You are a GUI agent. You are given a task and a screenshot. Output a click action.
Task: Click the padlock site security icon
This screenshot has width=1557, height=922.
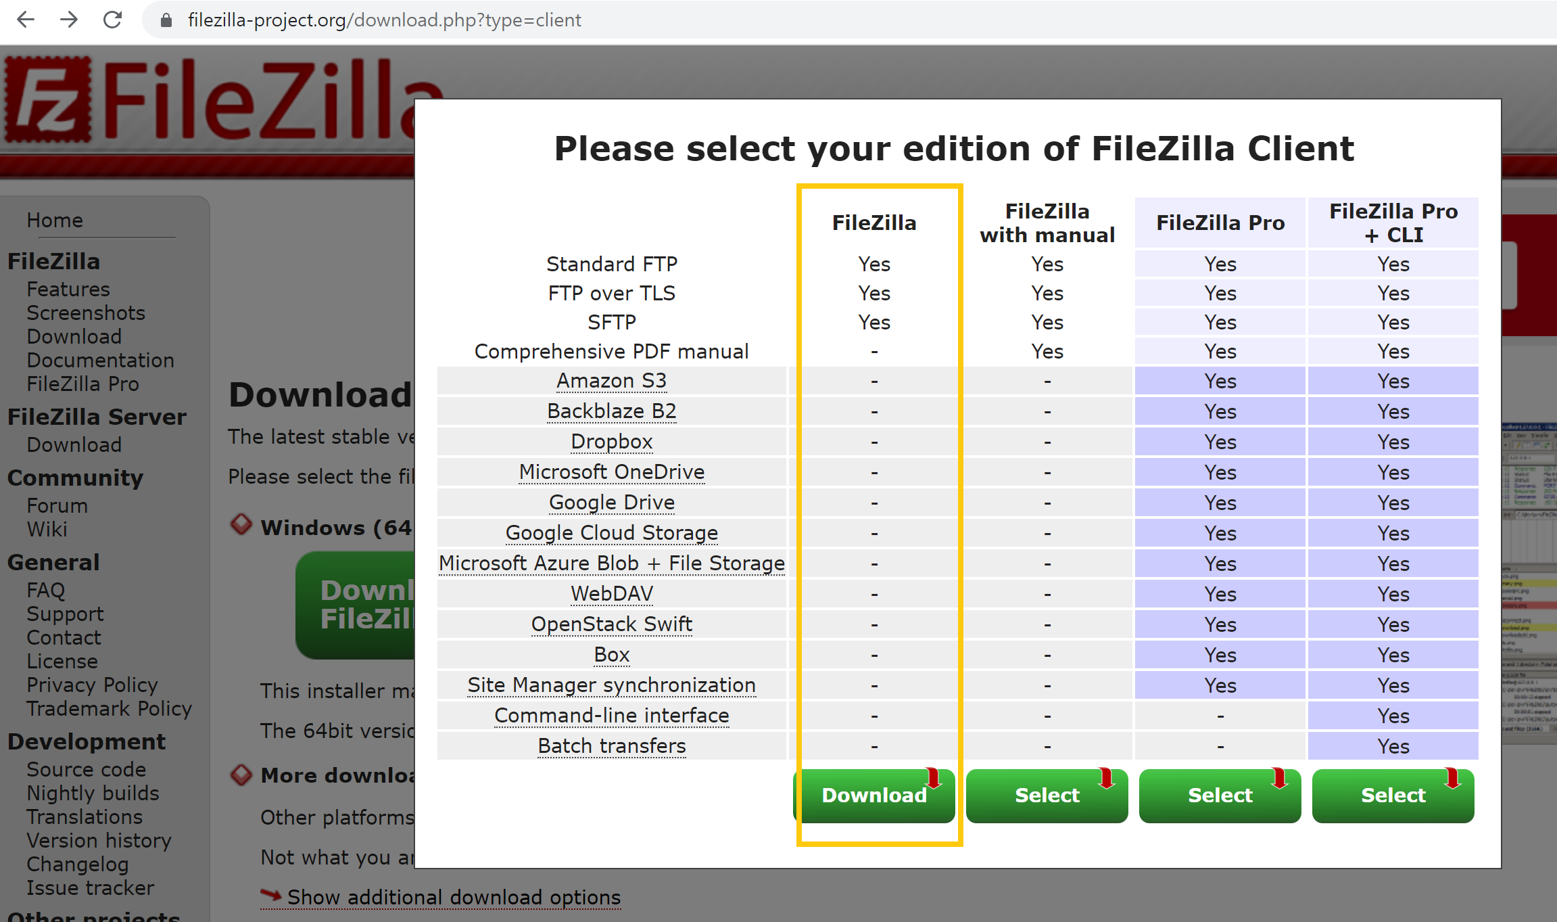tap(166, 20)
